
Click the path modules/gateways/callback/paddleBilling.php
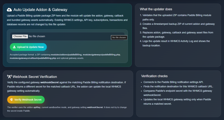[x=33, y=58]
